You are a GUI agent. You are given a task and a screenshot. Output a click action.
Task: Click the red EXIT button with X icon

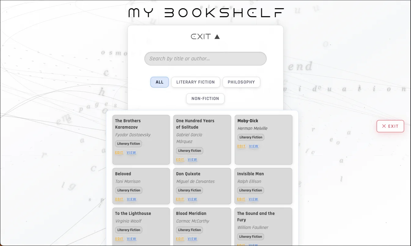pos(390,126)
